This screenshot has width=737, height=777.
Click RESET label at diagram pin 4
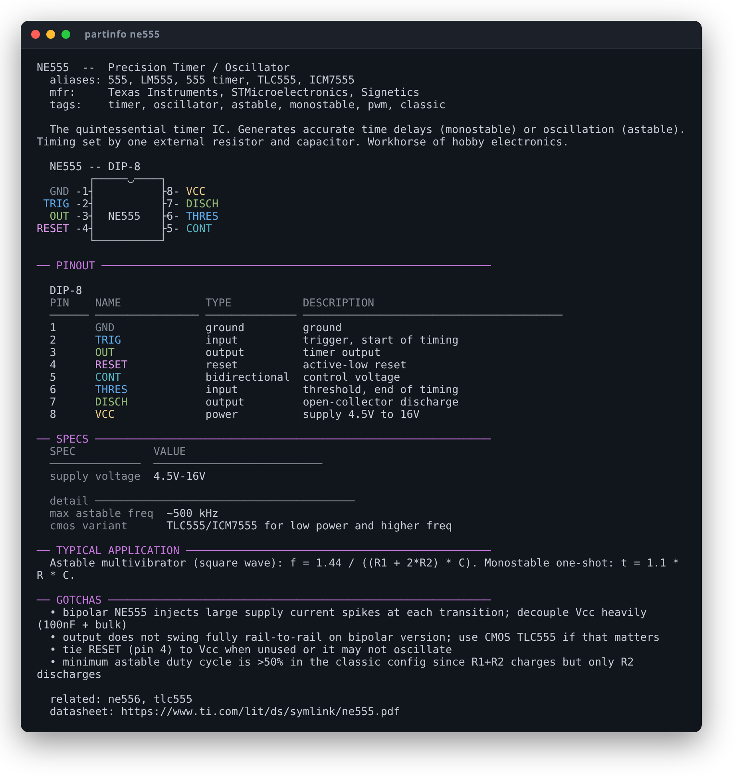(53, 229)
